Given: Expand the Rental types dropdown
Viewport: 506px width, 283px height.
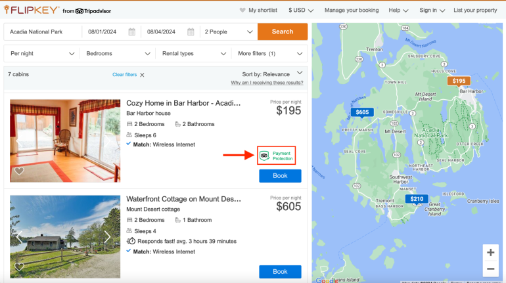Looking at the screenshot, I should coord(195,53).
